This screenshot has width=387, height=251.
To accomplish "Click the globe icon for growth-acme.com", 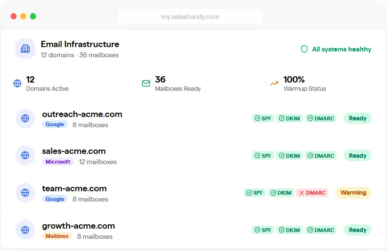I will tap(25, 230).
